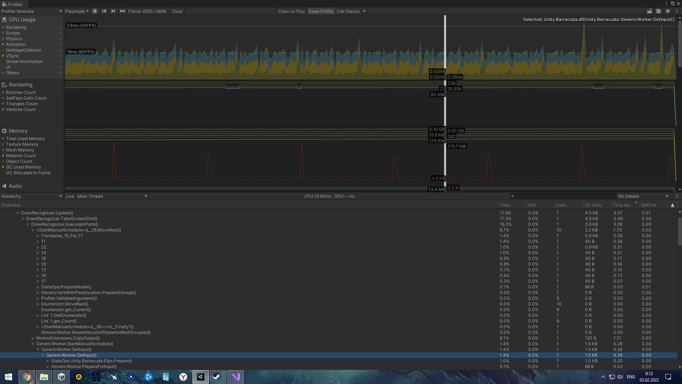Viewport: 682px width, 384px height.
Task: Open the Main Thread dropdown
Action: click(x=112, y=196)
